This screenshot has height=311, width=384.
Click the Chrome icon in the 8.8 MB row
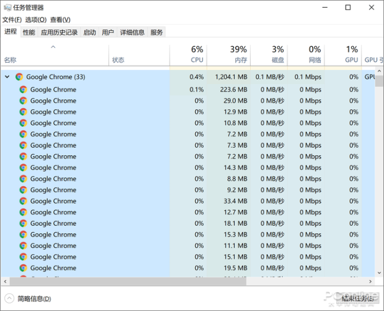pyautogui.click(x=23, y=179)
